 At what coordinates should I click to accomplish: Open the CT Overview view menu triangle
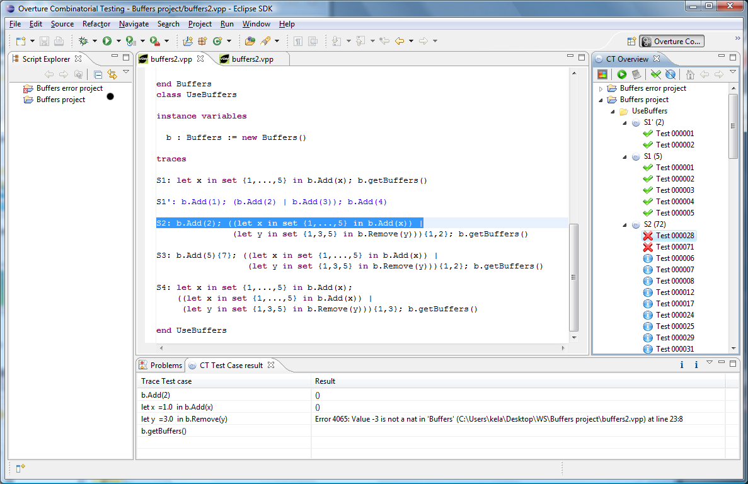[x=733, y=72]
